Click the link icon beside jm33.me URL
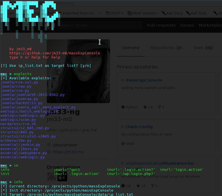Image resolution: width=222 pixels, height=196 pixels. [x=49, y=152]
